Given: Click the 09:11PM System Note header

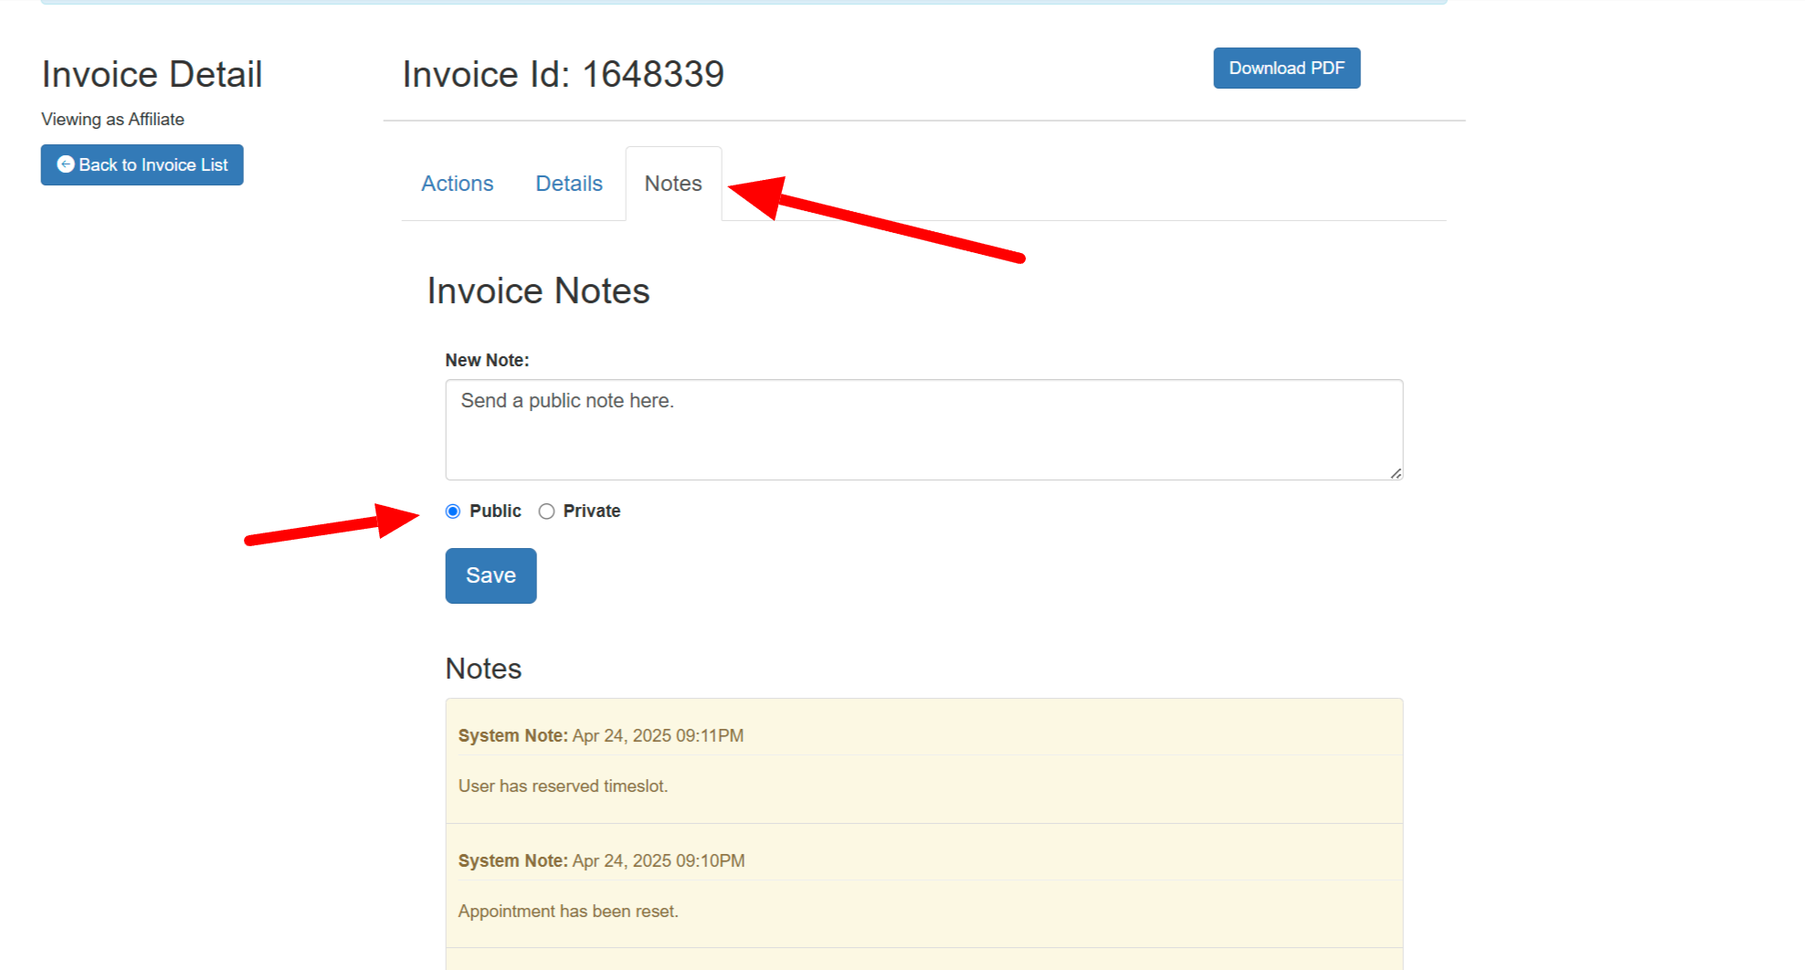Looking at the screenshot, I should tap(600, 735).
